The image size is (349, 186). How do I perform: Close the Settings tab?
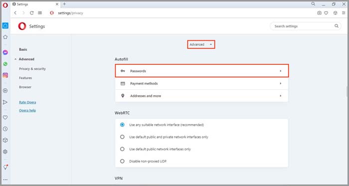[57, 4]
